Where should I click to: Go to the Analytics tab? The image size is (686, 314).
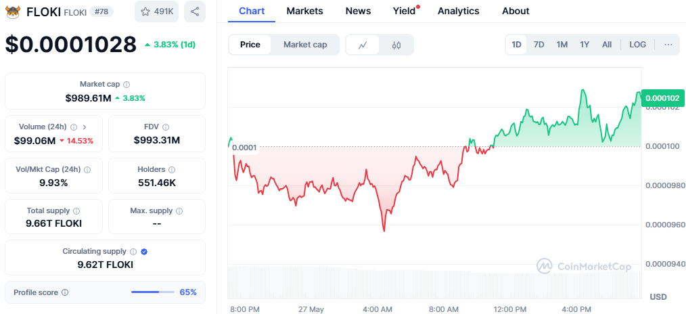[458, 11]
